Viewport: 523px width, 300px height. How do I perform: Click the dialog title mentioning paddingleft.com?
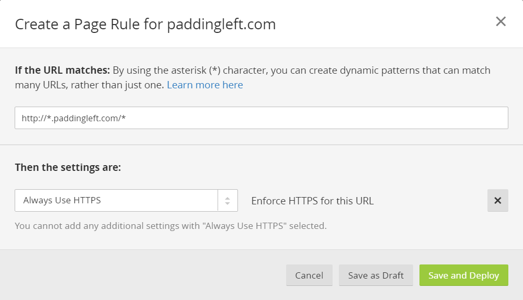click(x=145, y=25)
